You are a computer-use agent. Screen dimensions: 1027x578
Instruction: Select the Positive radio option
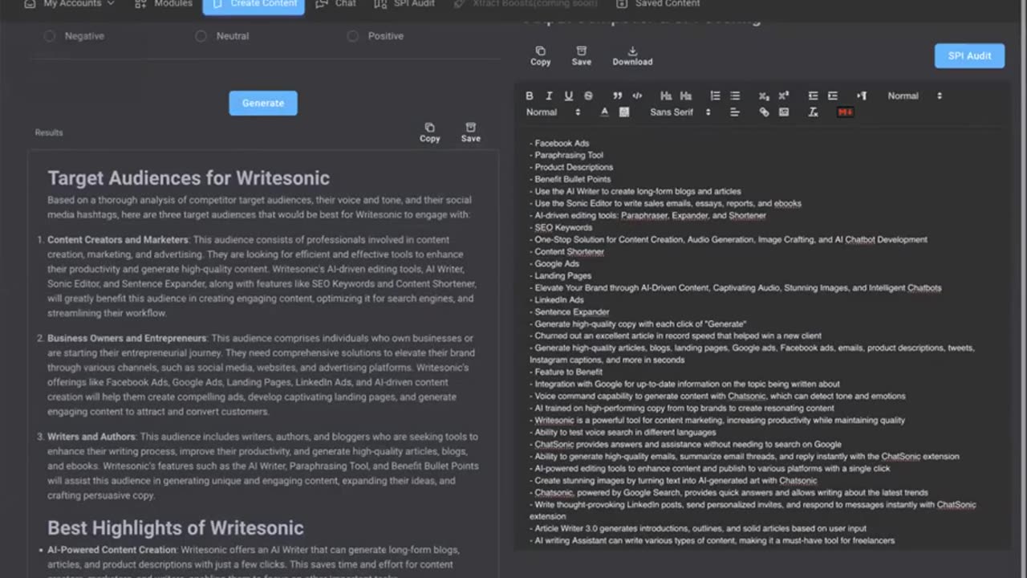(x=352, y=36)
